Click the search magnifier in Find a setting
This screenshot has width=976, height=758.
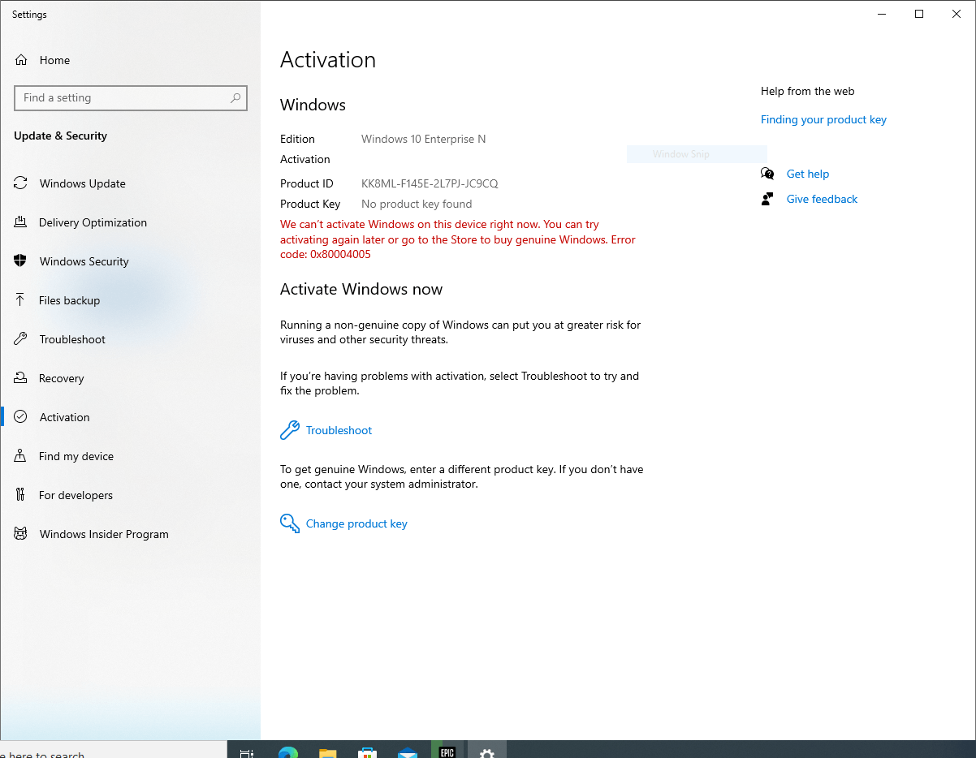235,97
